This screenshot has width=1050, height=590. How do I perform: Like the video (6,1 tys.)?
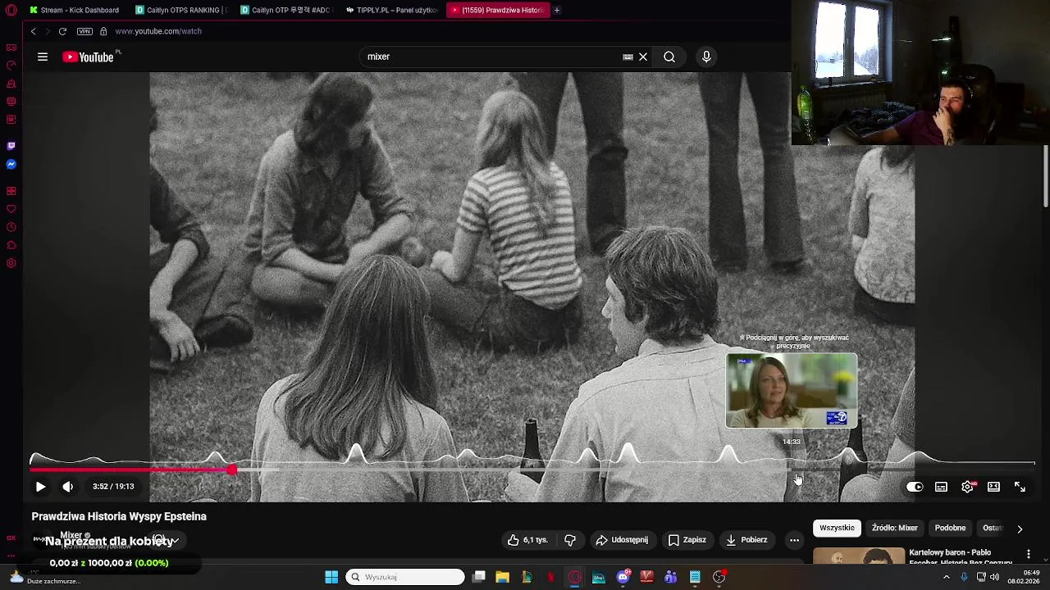coord(527,540)
